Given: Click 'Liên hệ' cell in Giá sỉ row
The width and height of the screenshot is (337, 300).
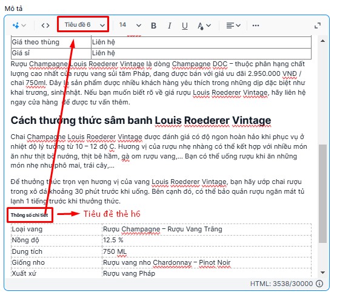Looking at the screenshot, I should (201, 53).
